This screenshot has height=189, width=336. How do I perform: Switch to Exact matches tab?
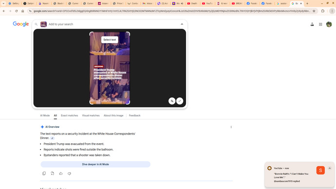[70, 115]
